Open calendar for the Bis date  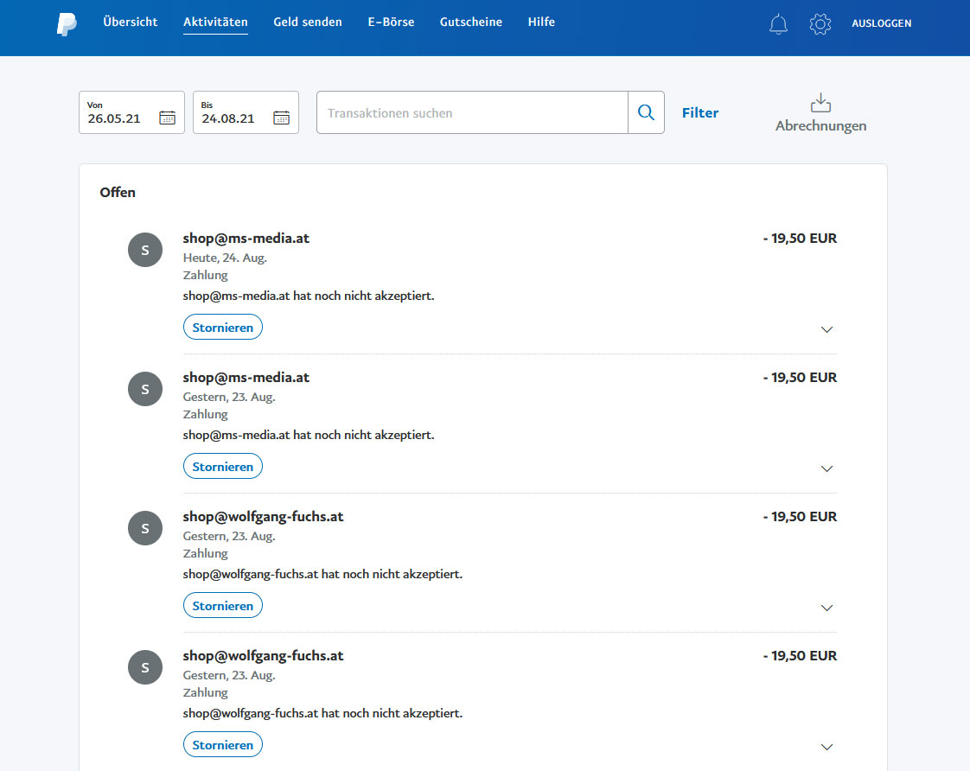(282, 118)
